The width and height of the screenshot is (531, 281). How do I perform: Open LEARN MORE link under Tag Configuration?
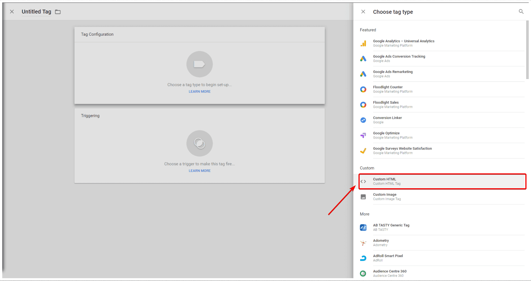(200, 92)
